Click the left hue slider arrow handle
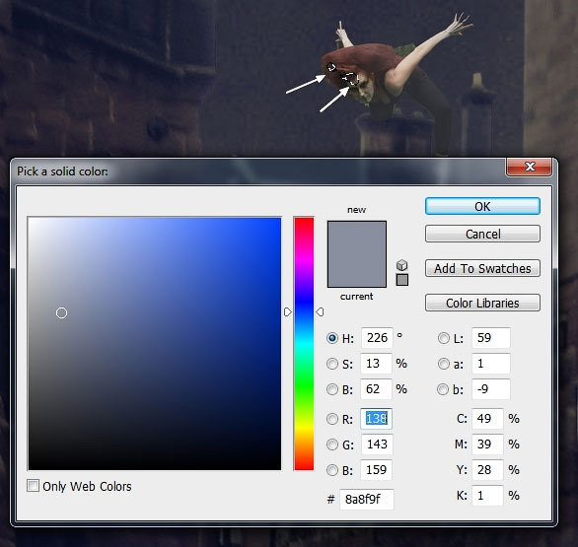Screen dimensions: 578x547 pos(288,312)
